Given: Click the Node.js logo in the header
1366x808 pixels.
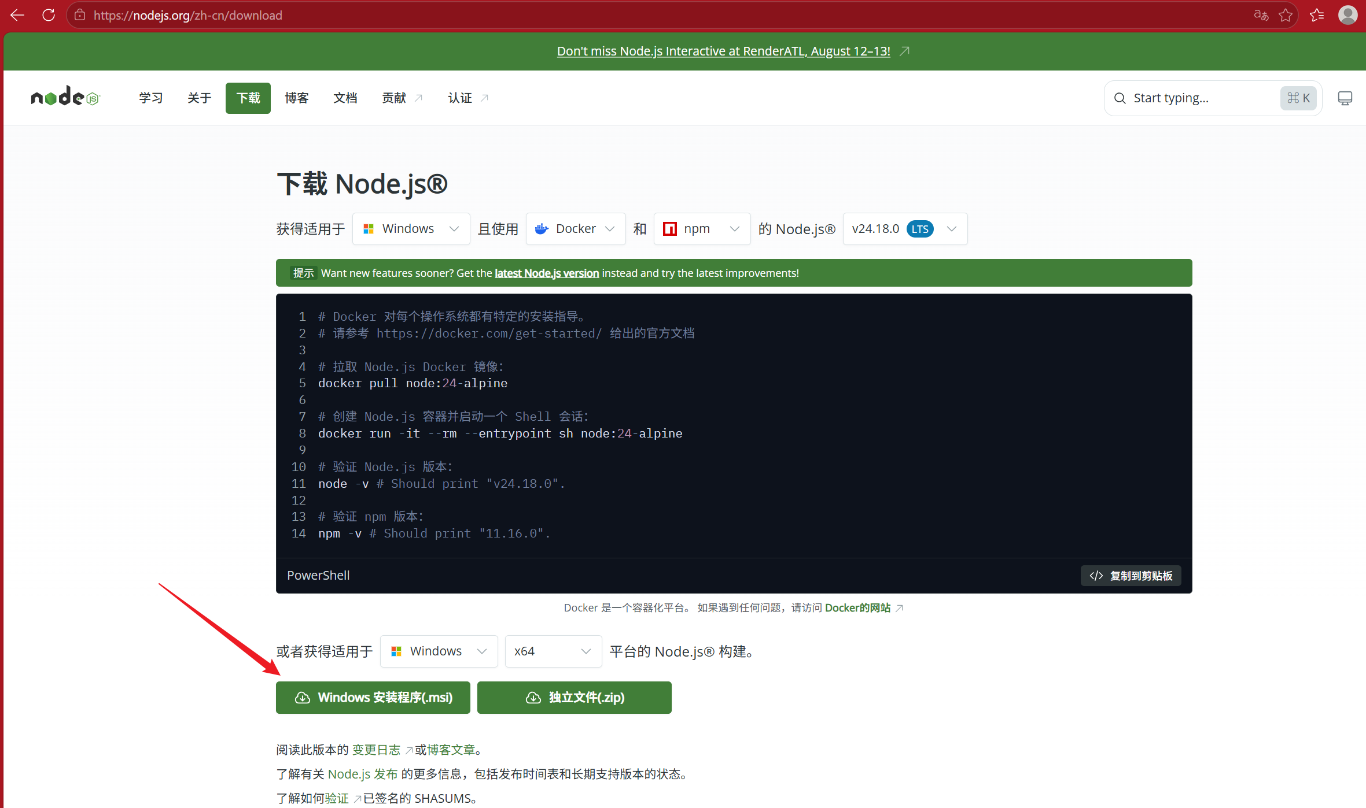Looking at the screenshot, I should tap(65, 97).
